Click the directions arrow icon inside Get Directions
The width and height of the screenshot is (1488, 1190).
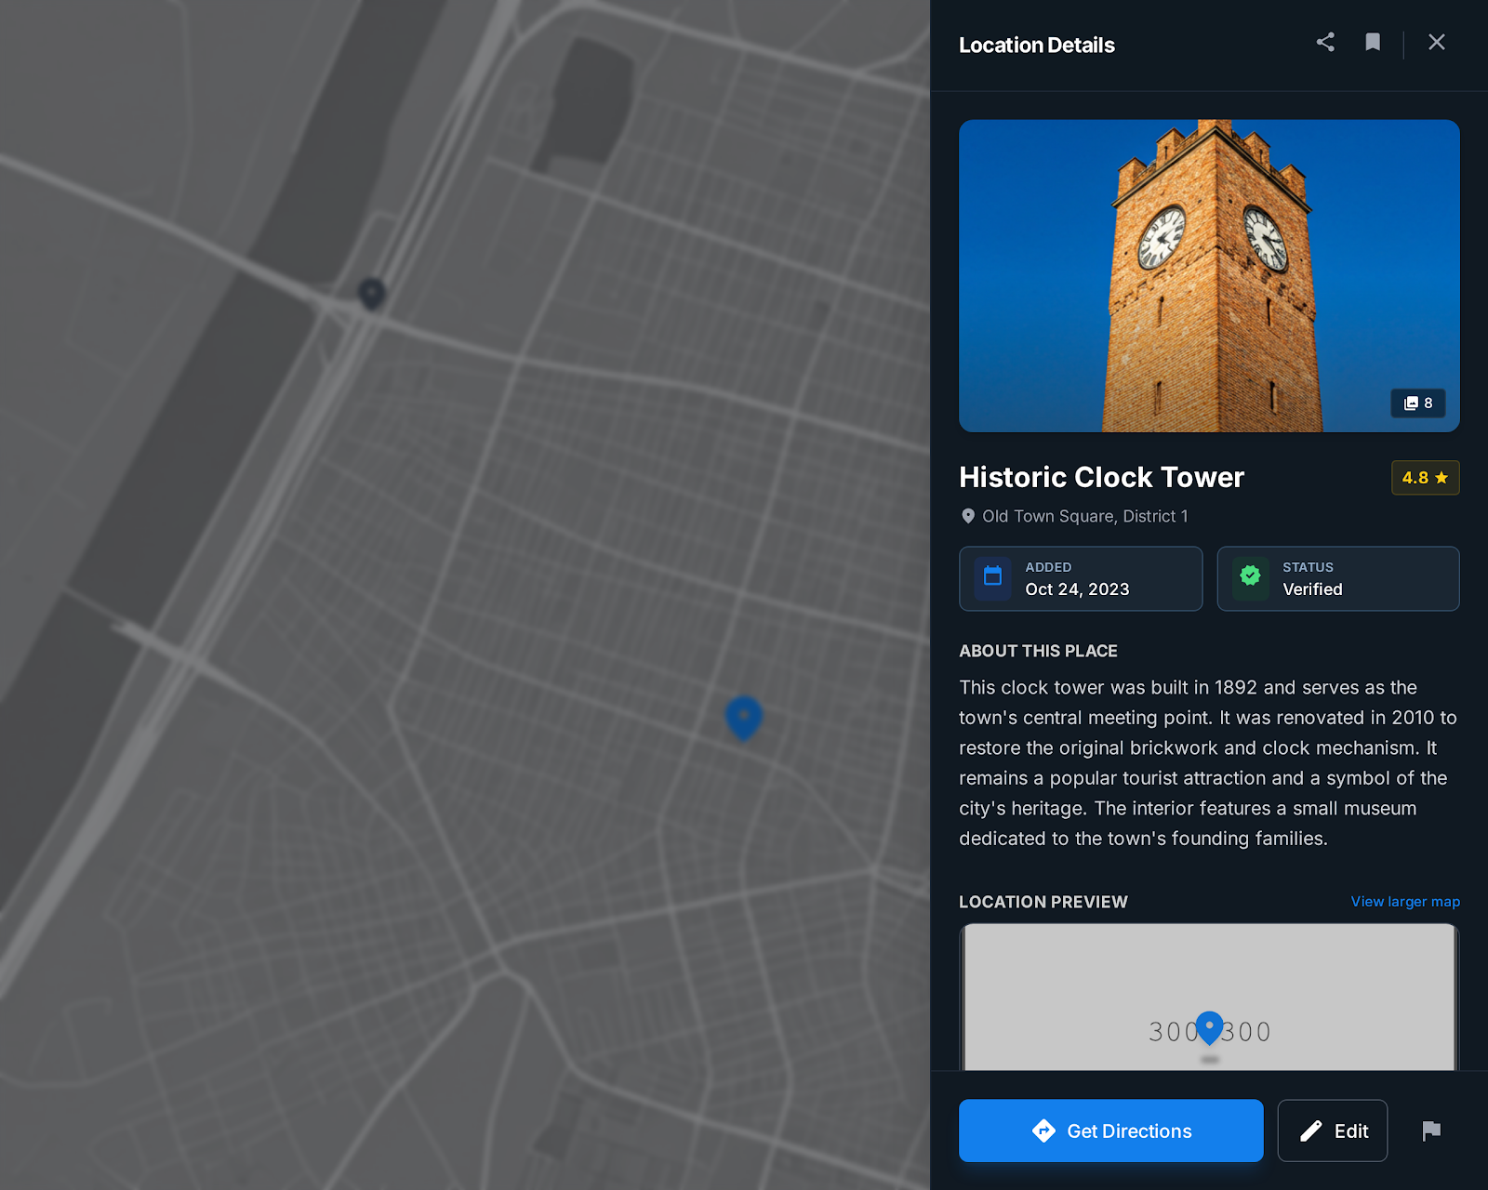[x=1044, y=1130]
